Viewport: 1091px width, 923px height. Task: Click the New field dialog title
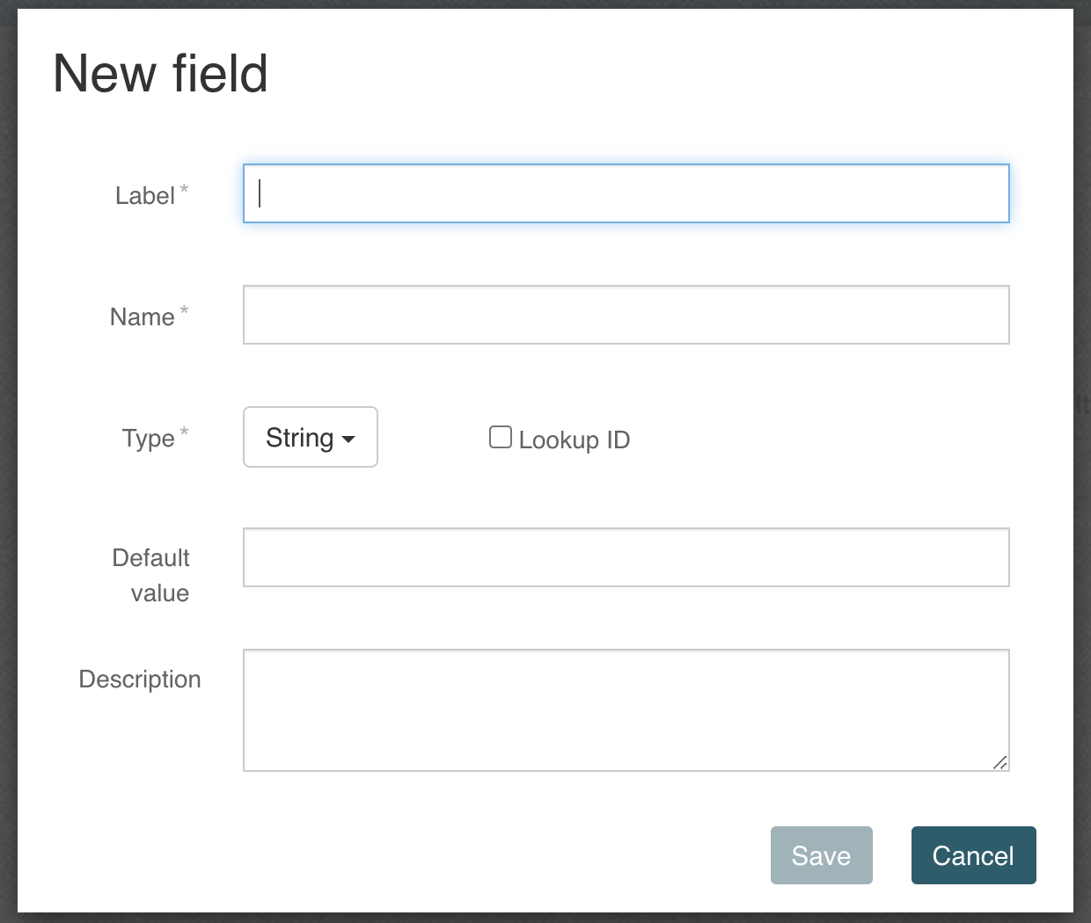click(x=160, y=74)
